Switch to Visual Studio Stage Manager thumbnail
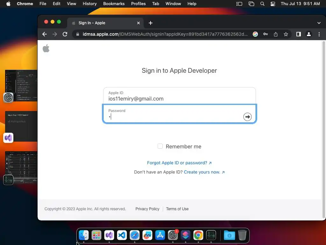The height and width of the screenshot is (245, 326). (21, 126)
